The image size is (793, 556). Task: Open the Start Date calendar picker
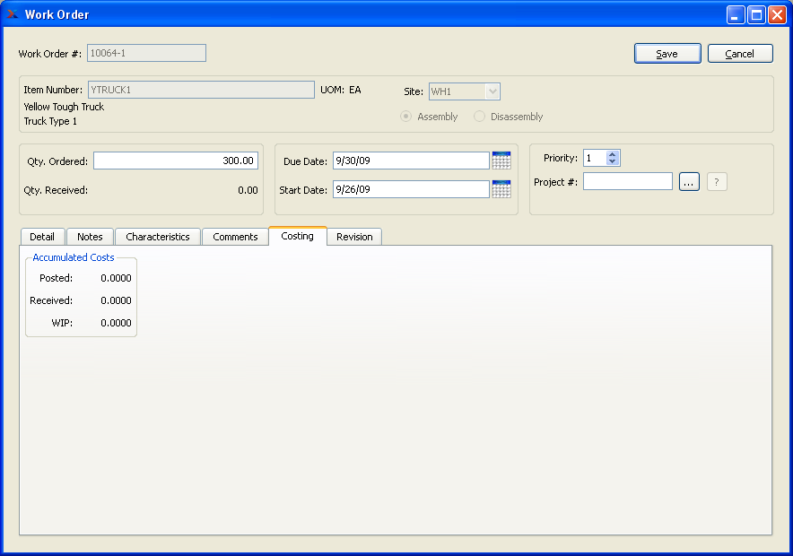(x=501, y=189)
